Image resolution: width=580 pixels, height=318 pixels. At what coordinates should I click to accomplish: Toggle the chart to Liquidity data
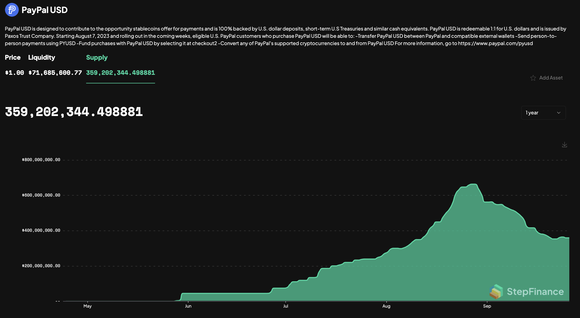(42, 57)
